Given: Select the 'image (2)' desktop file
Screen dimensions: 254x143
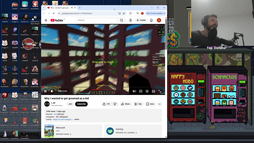Looking at the screenshot, I should tap(15, 18).
